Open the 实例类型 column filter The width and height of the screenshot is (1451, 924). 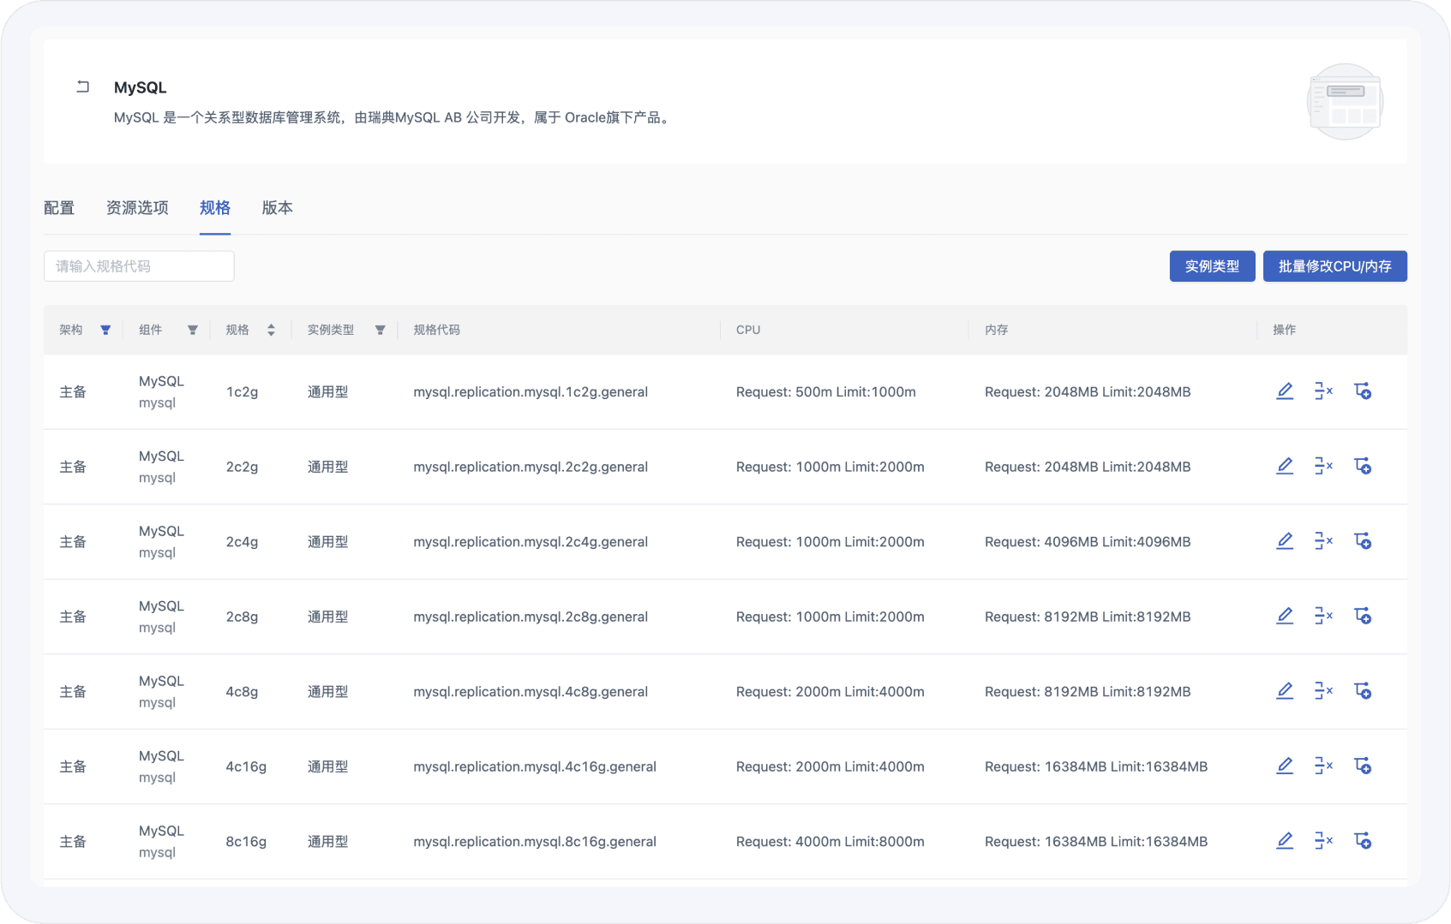point(380,331)
